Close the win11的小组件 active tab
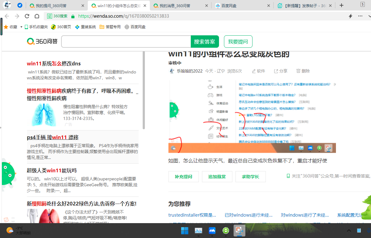This screenshot has height=238, width=371. 145,6
